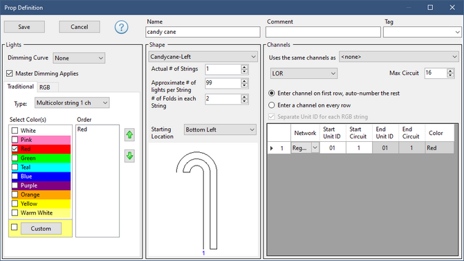Check the Yellow color checkbox
The image size is (464, 261).
(15, 204)
